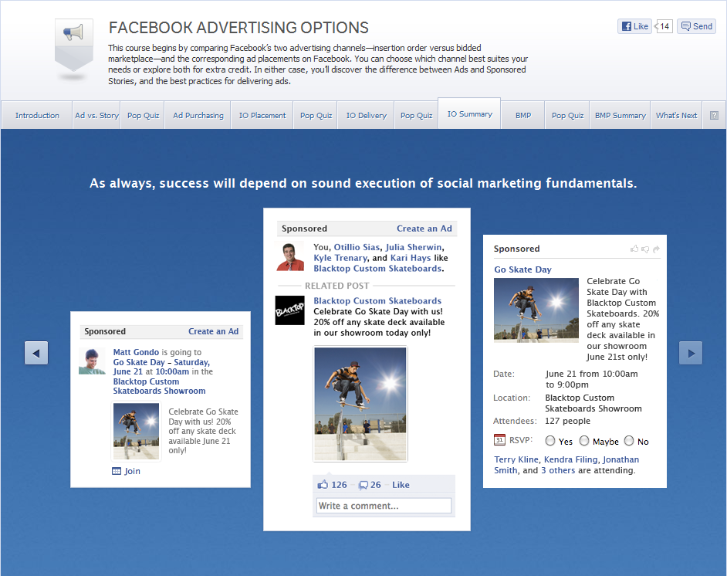Open Kendra Filing attendee link

571,459
